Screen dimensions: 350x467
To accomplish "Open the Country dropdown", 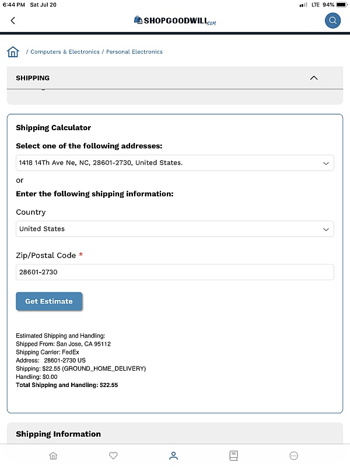I will point(175,229).
